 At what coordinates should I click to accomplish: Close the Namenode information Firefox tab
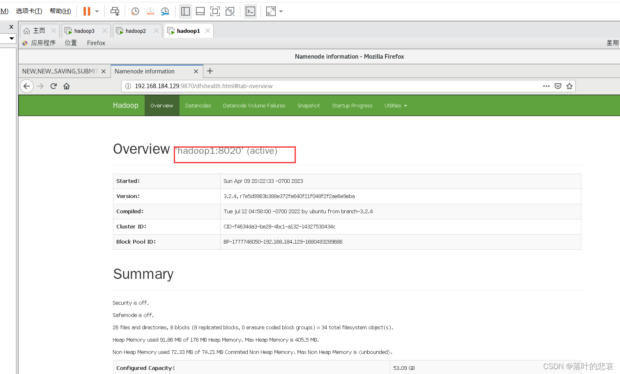pos(196,71)
